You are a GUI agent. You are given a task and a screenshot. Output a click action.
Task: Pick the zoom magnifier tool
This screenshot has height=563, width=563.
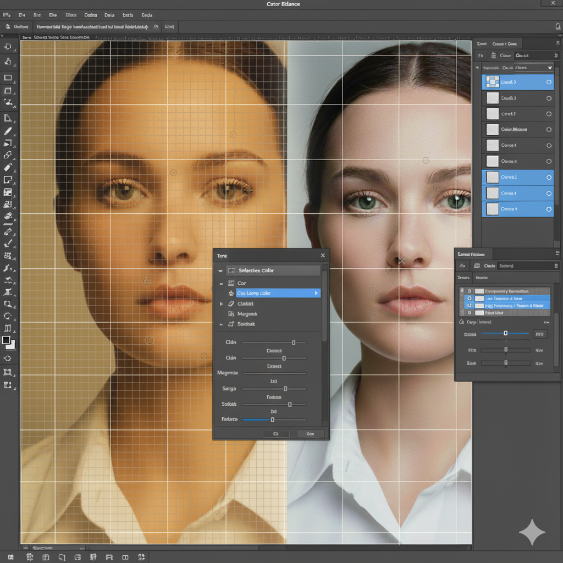click(8, 303)
